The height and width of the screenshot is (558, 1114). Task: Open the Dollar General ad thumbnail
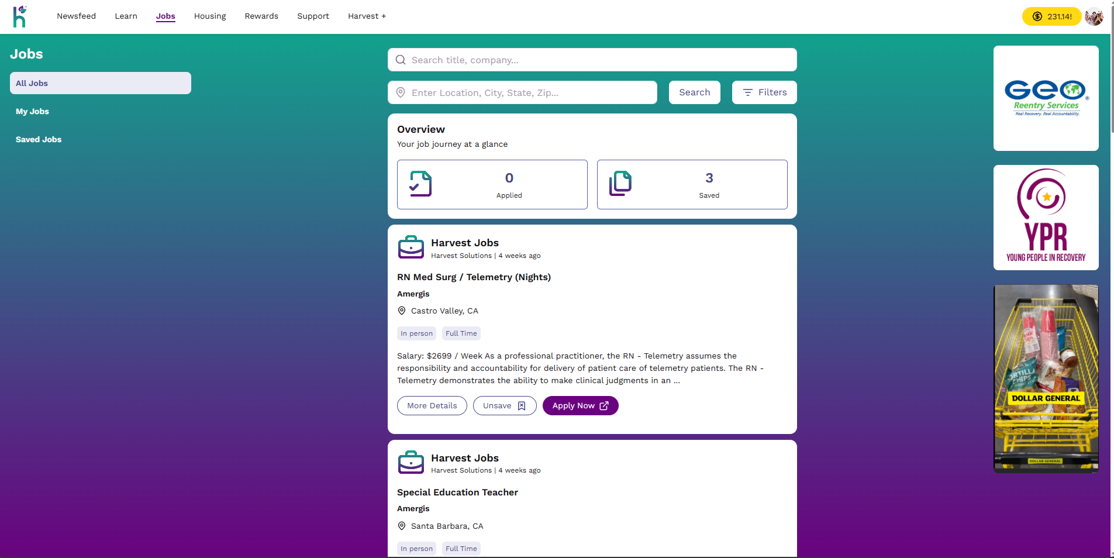(x=1046, y=378)
